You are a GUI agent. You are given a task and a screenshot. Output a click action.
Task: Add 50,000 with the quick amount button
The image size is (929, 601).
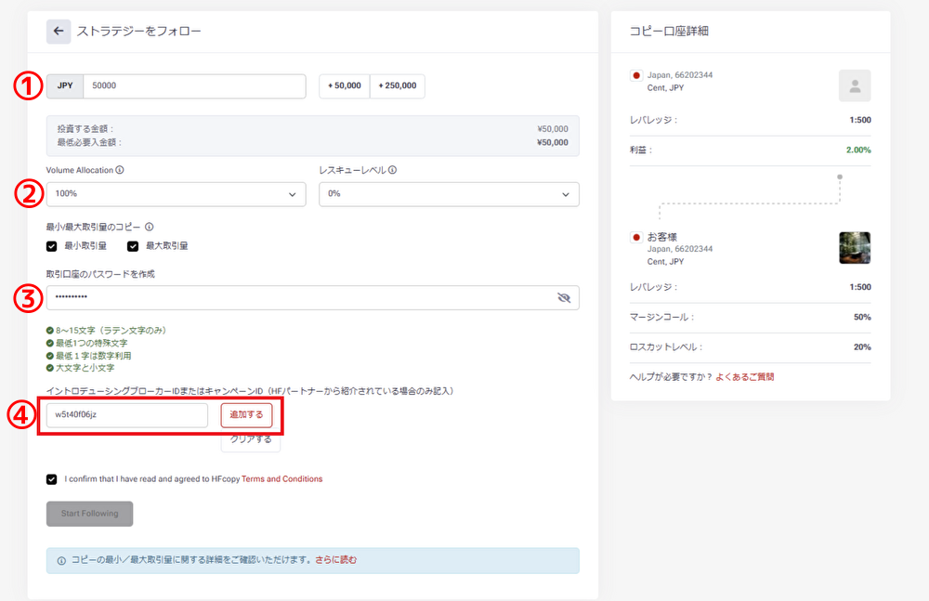344,86
